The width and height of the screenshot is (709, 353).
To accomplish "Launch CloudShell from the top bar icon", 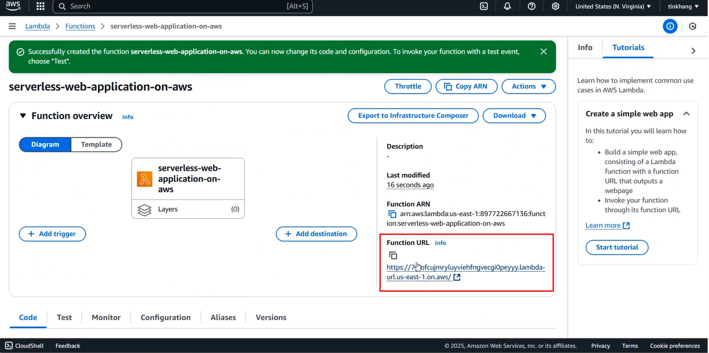I will [x=484, y=6].
